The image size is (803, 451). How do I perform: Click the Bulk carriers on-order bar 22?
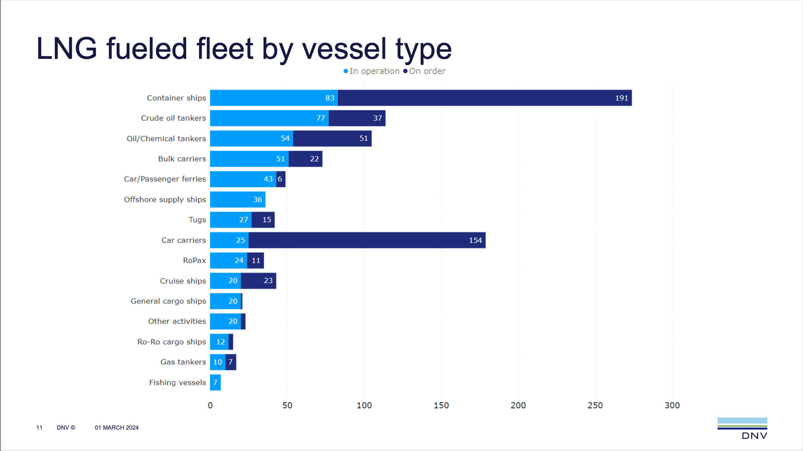[x=305, y=159]
